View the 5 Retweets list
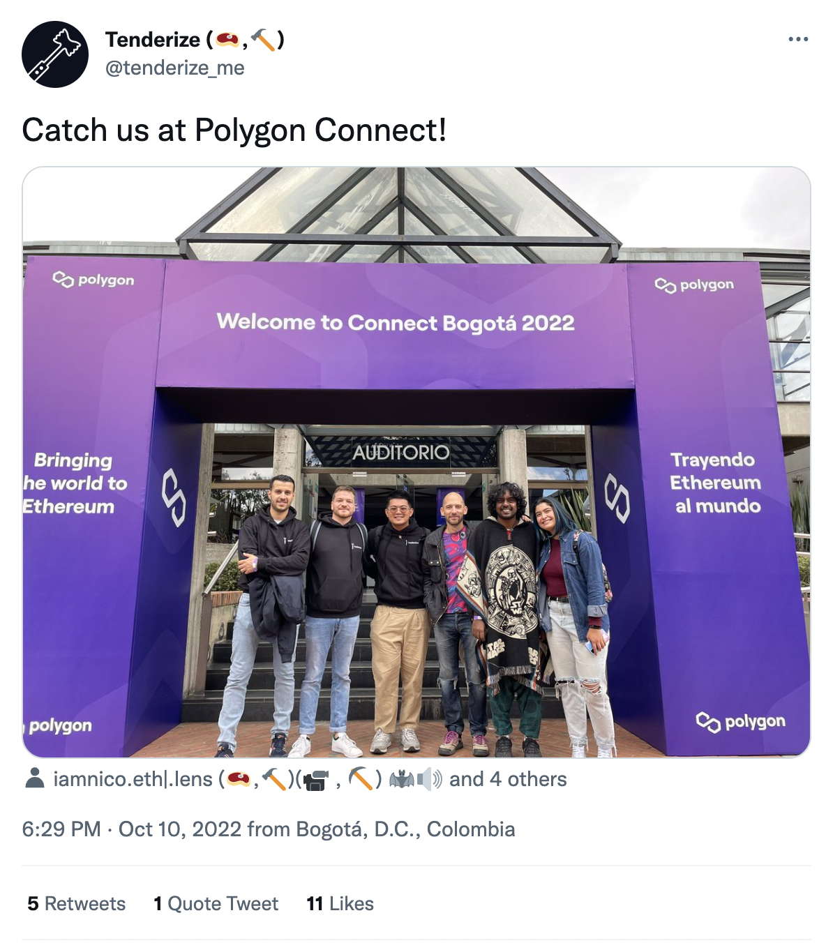Image resolution: width=826 pixels, height=943 pixels. click(x=77, y=903)
